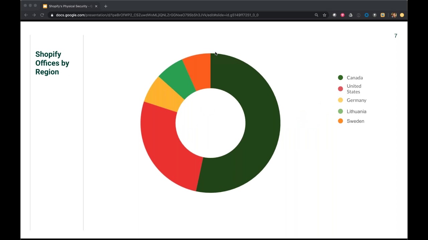Screen dimensions: 428x240
Task: Reload the Google Slides page
Action: (x=42, y=15)
